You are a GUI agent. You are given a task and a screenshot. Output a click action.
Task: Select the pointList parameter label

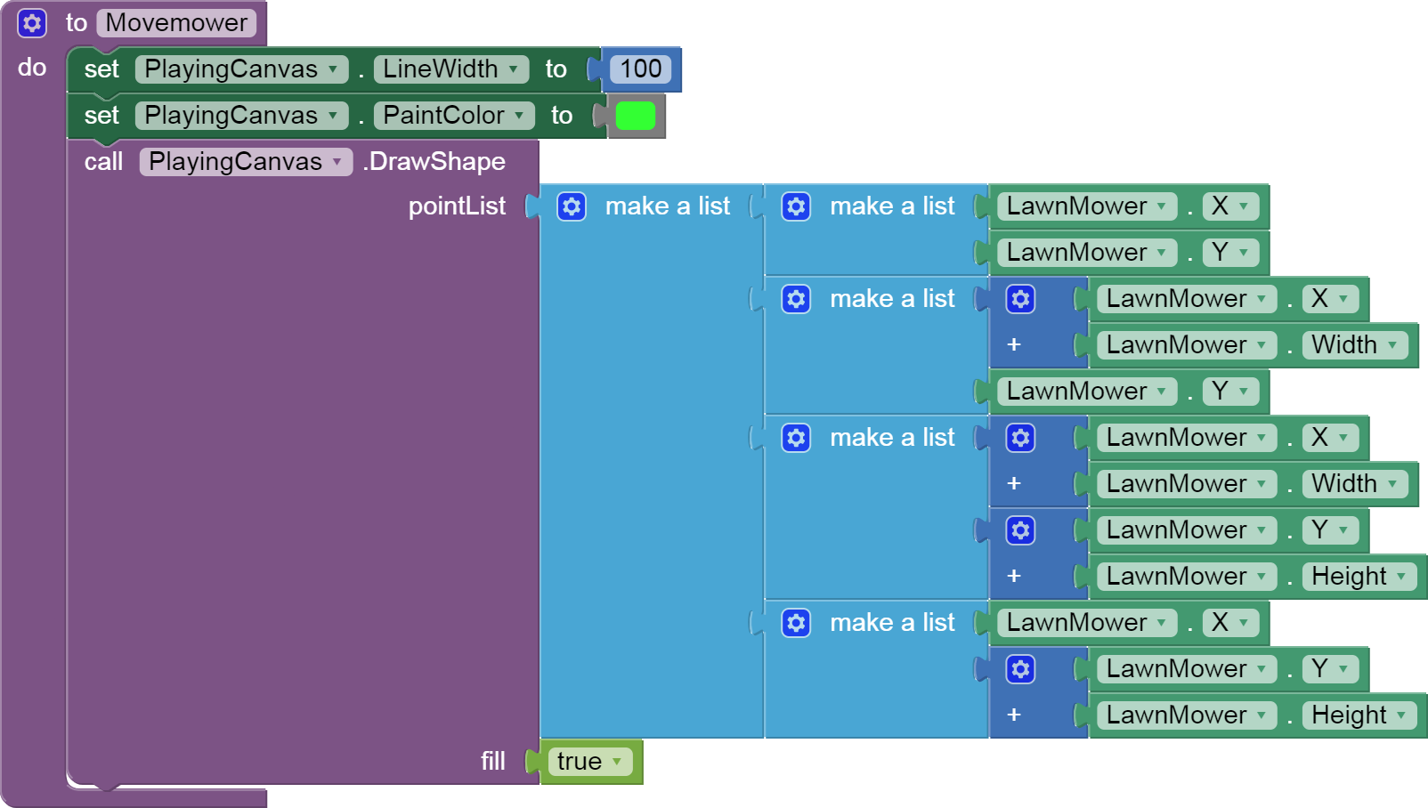457,206
